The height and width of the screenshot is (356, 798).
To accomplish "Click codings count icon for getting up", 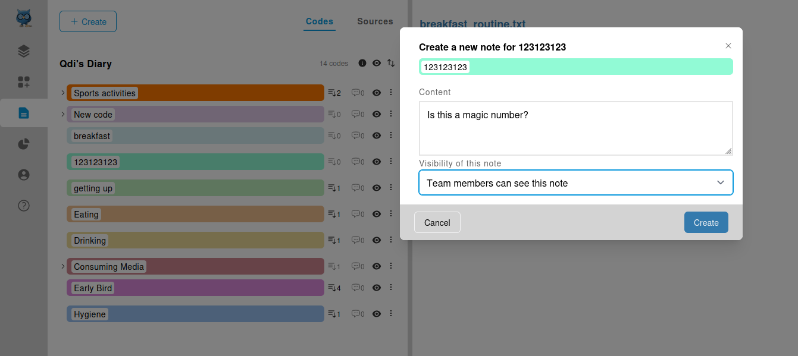I will click(x=334, y=188).
